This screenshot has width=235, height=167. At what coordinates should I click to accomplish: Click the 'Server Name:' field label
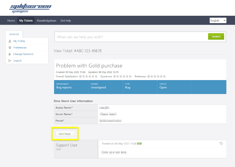coord(64,114)
